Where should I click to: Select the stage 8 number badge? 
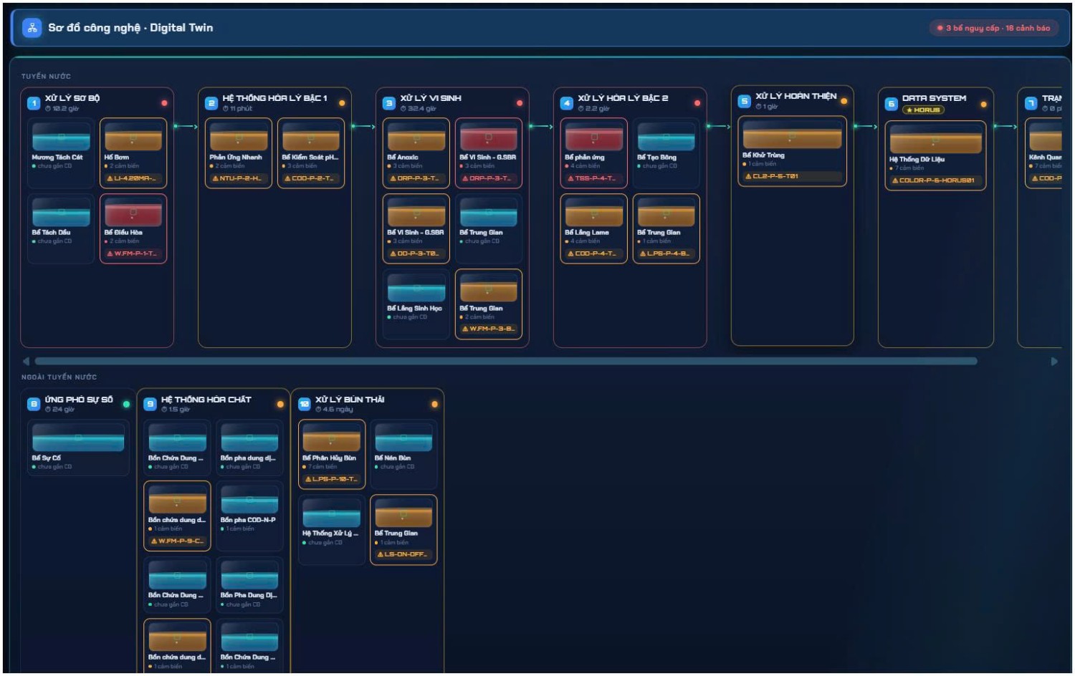pyautogui.click(x=34, y=404)
